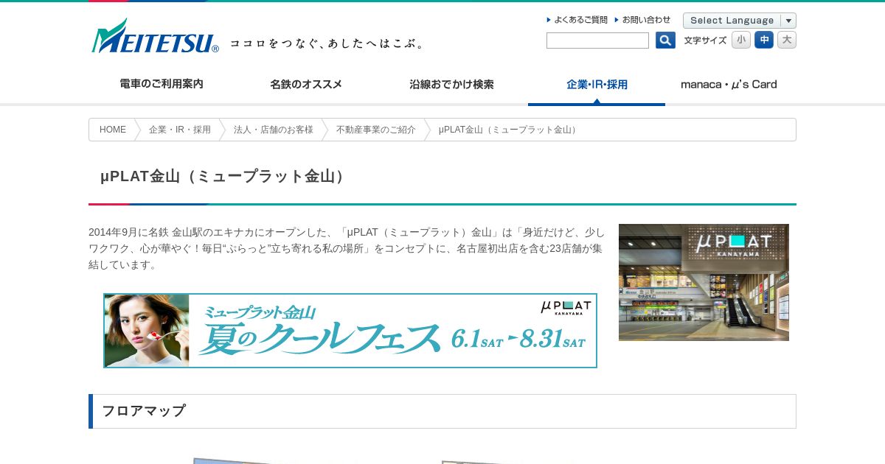Screen dimensions: 885x464
Task: Open 企業・IR・採用 menu
Action: tap(597, 84)
